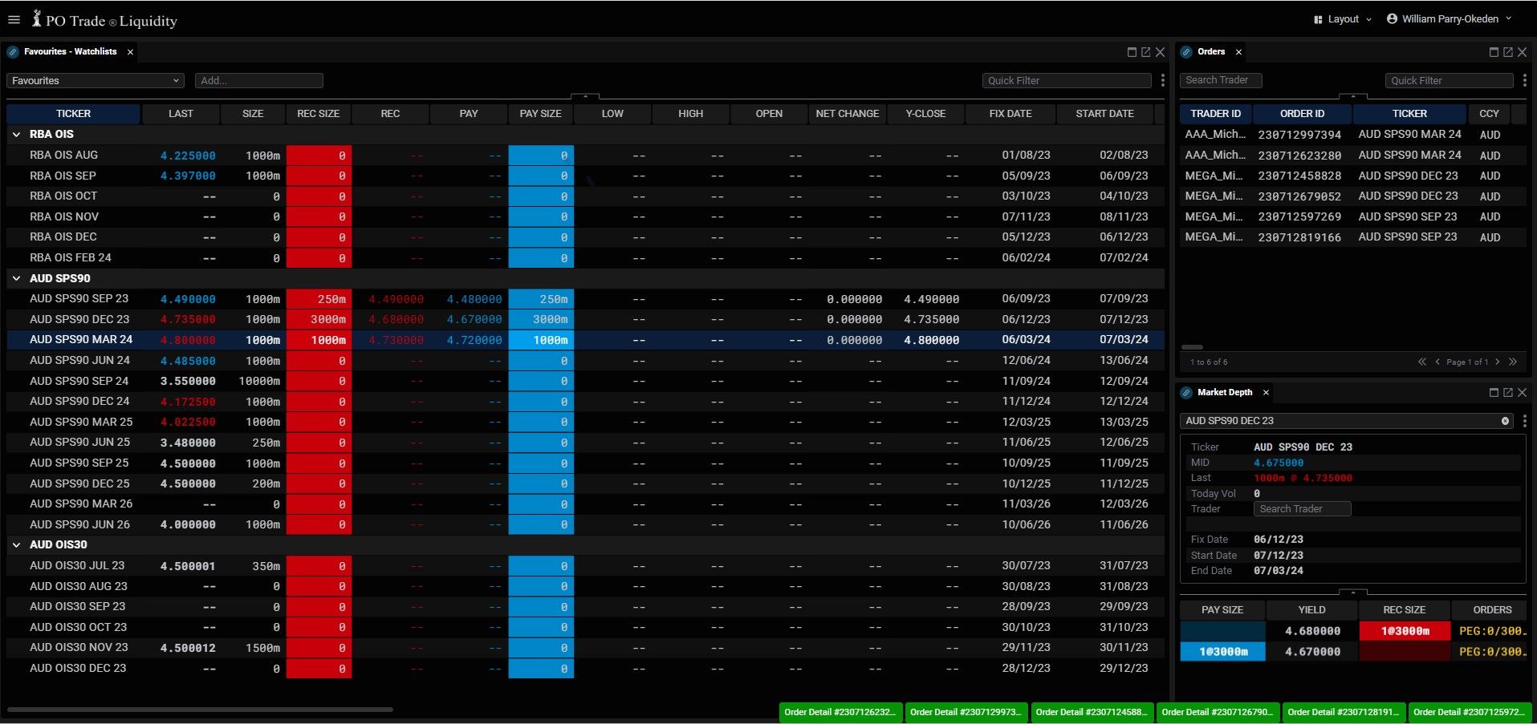
Task: Click the Quick Filter input in the watchlist panel
Action: tap(1066, 80)
